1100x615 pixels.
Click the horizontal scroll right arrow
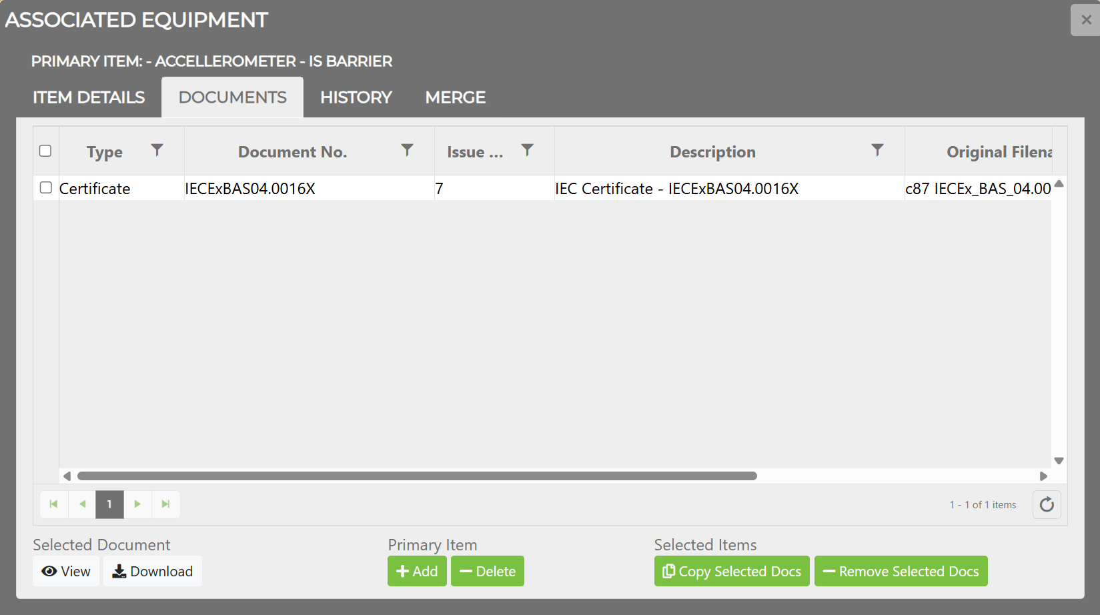pyautogui.click(x=1043, y=476)
